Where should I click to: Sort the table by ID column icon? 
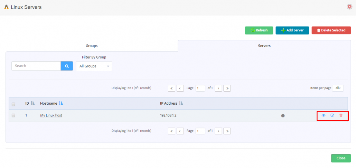(33, 103)
